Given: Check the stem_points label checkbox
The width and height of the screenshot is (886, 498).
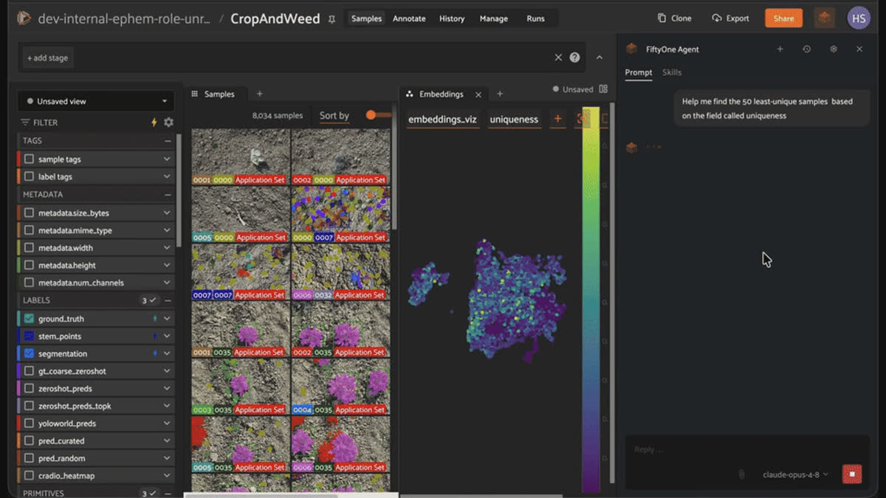Looking at the screenshot, I should [x=29, y=336].
